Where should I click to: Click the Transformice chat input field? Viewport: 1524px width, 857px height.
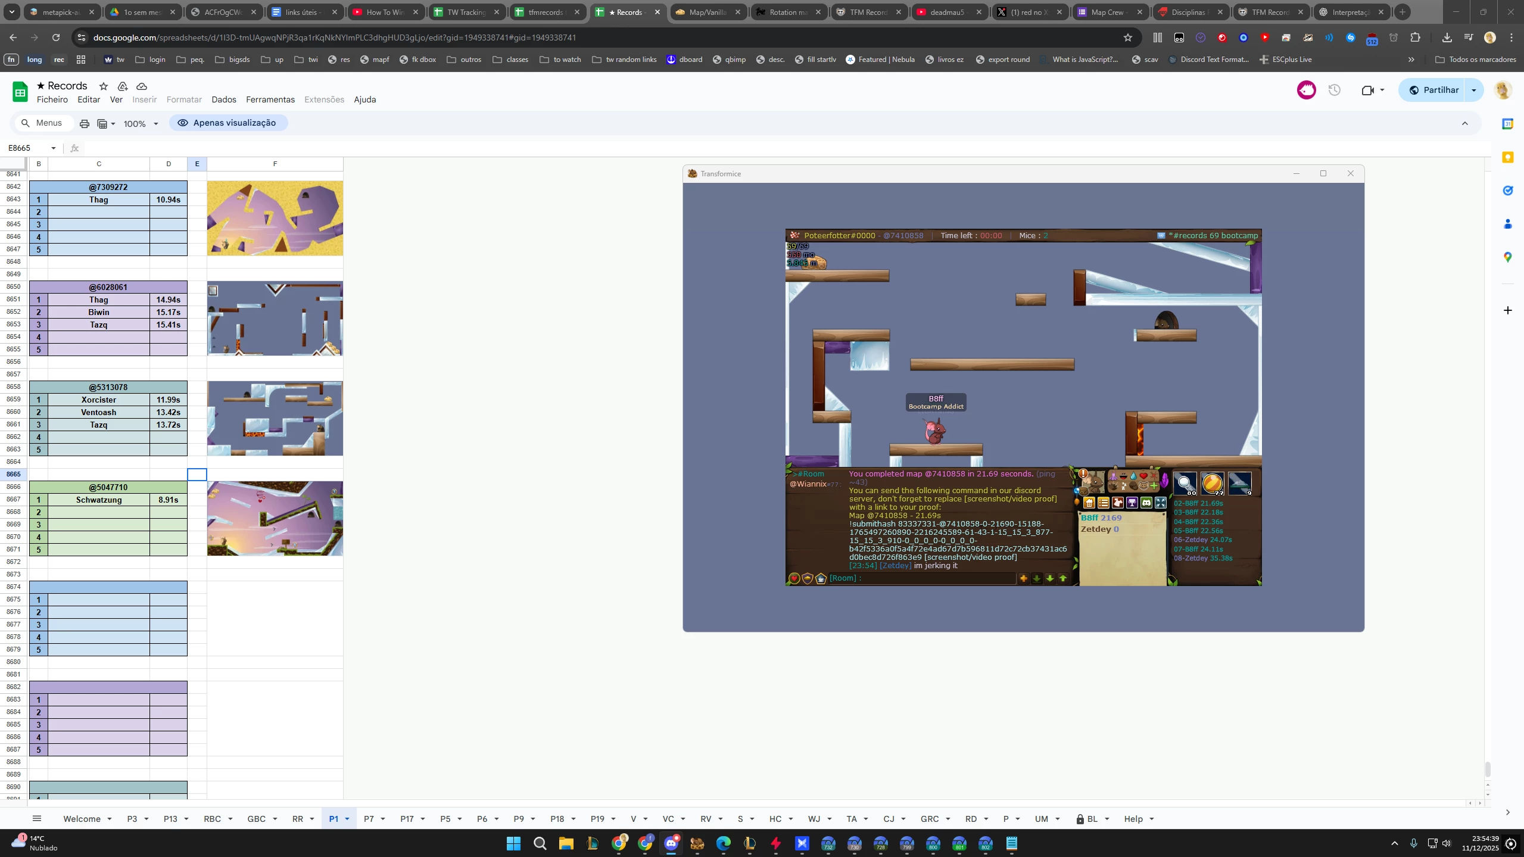pyautogui.click(x=922, y=578)
